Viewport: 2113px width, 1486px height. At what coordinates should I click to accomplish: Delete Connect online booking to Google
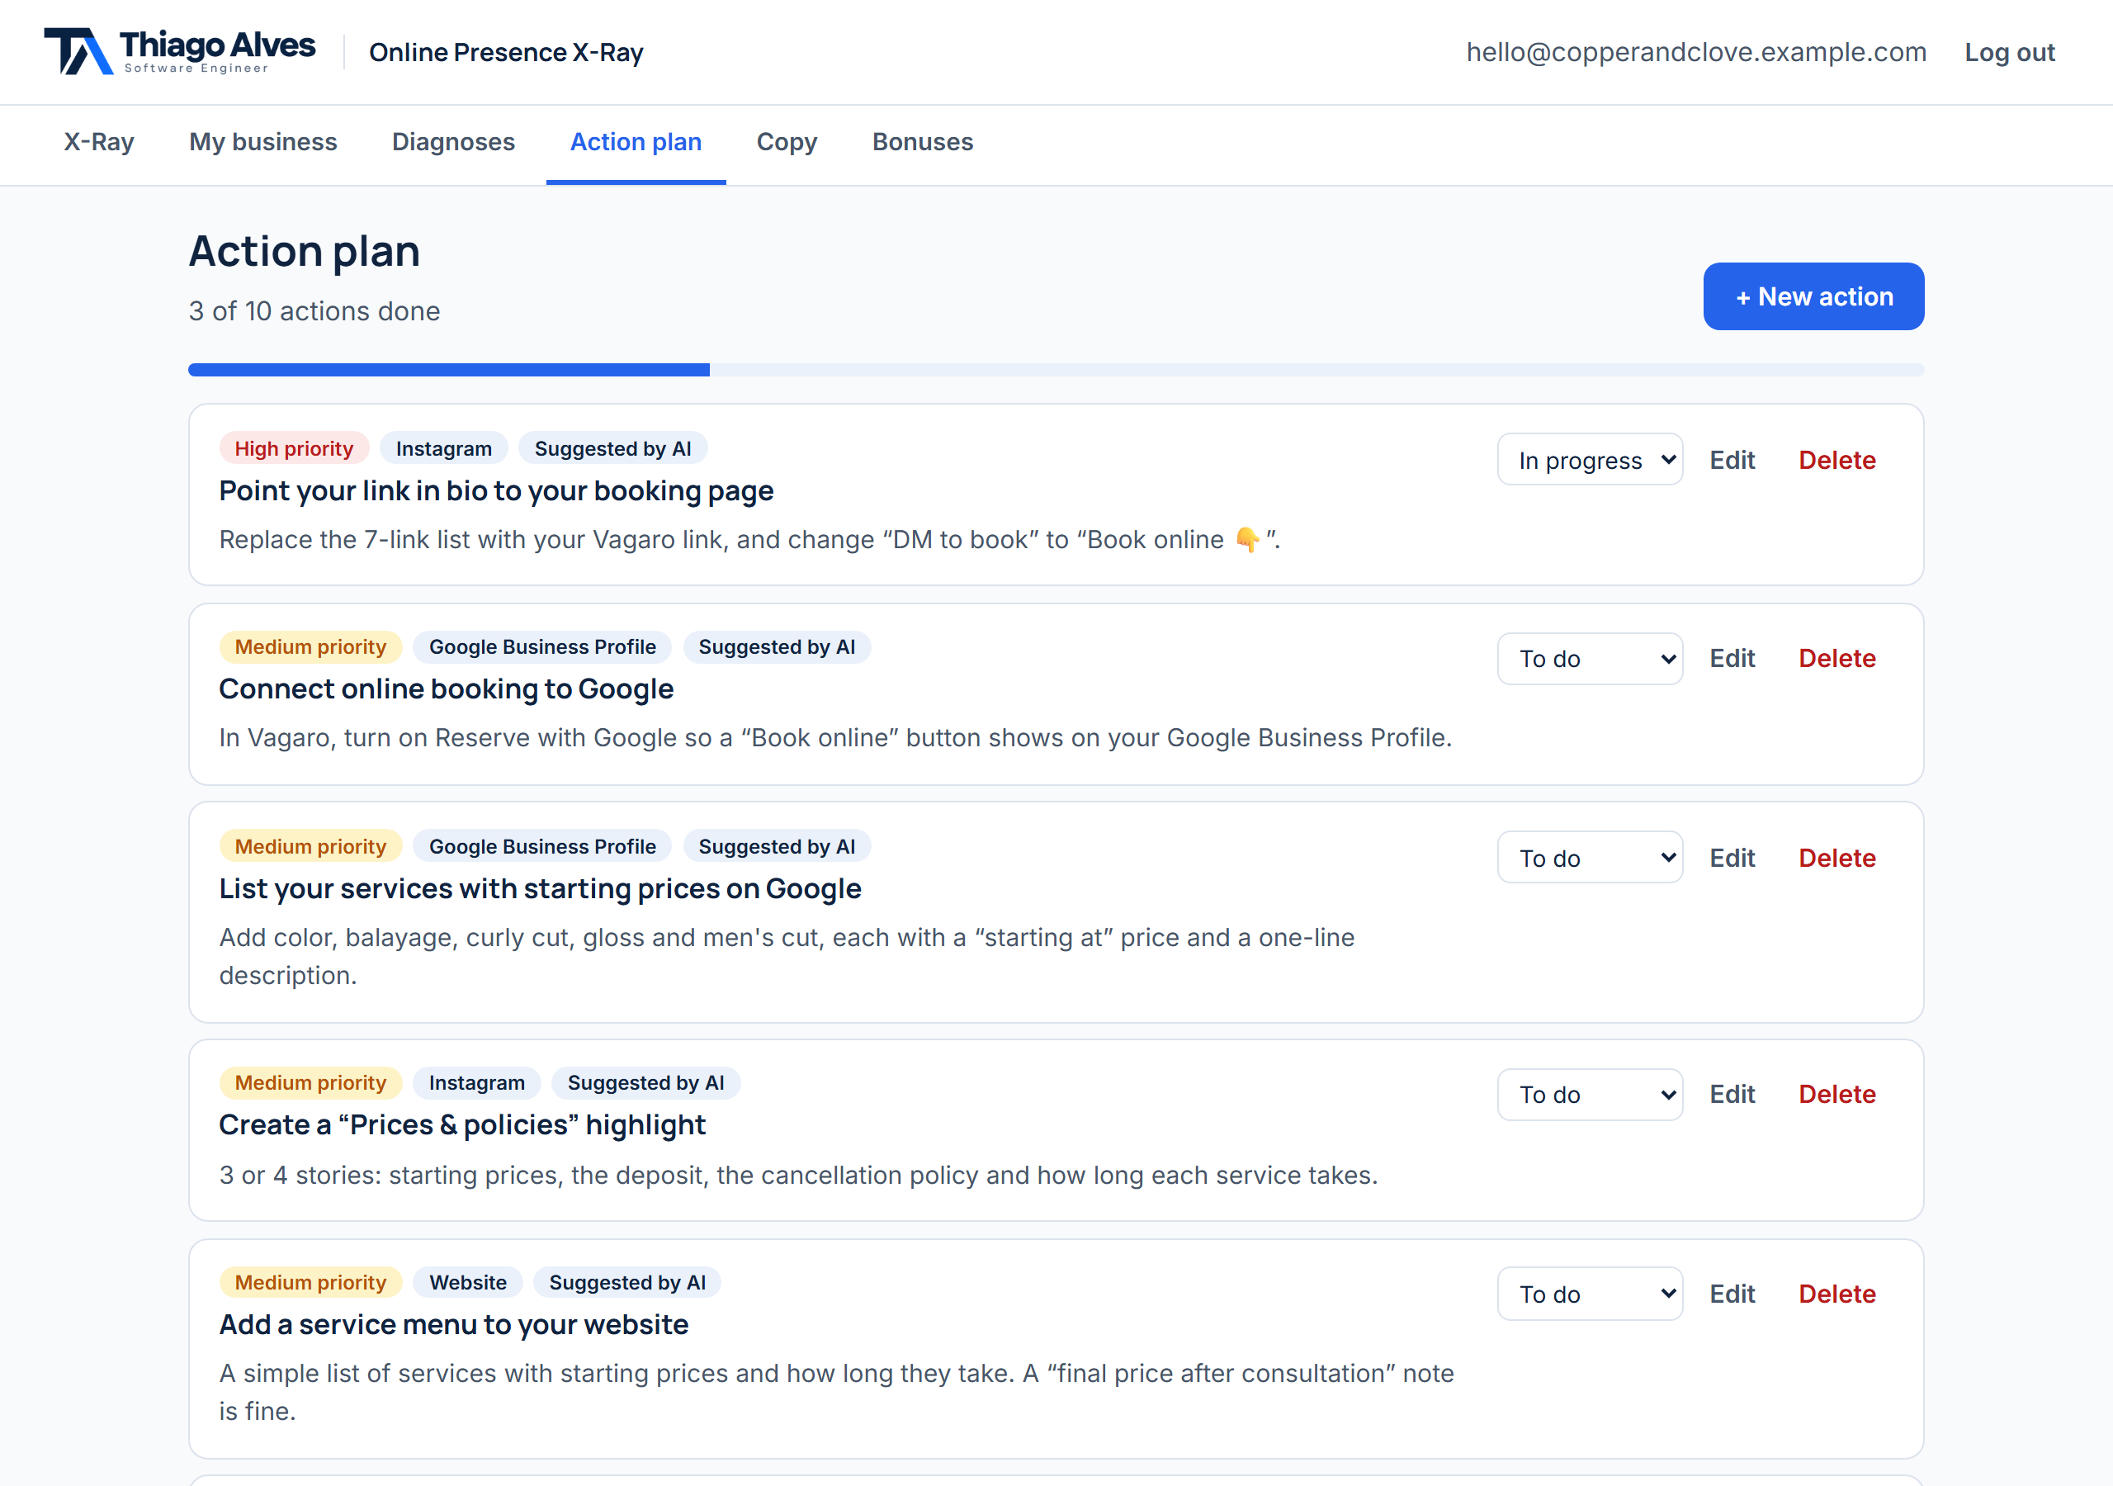(1837, 658)
